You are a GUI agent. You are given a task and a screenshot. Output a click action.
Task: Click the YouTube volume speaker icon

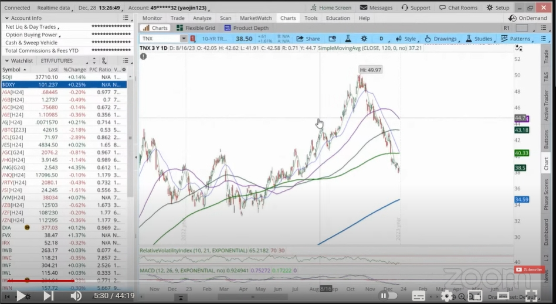76,295
